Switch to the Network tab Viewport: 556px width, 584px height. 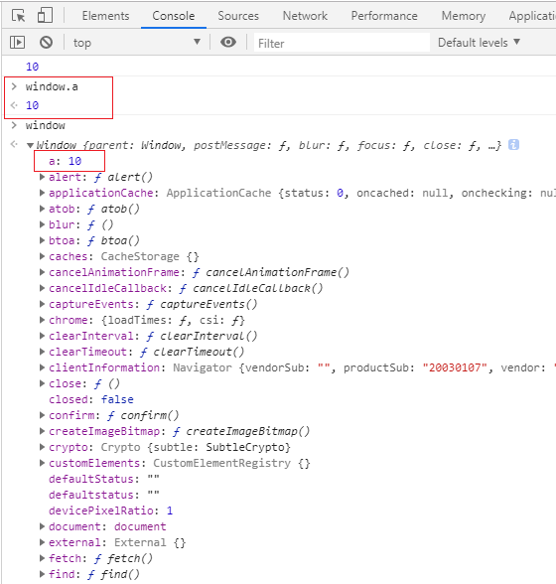(x=305, y=16)
